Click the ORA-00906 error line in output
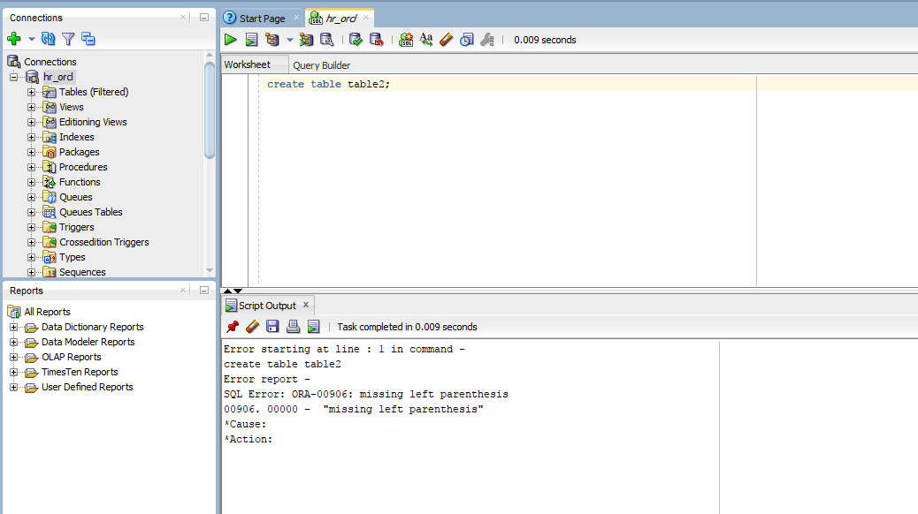This screenshot has height=514, width=918. point(366,394)
